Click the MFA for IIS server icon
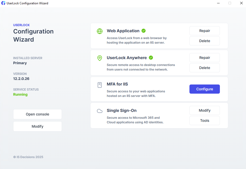The width and height of the screenshot is (246, 169). pyautogui.click(x=100, y=85)
